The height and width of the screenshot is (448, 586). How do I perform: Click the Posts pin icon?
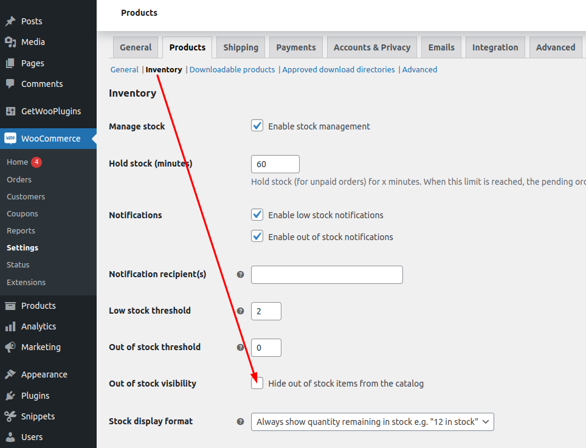(x=10, y=21)
